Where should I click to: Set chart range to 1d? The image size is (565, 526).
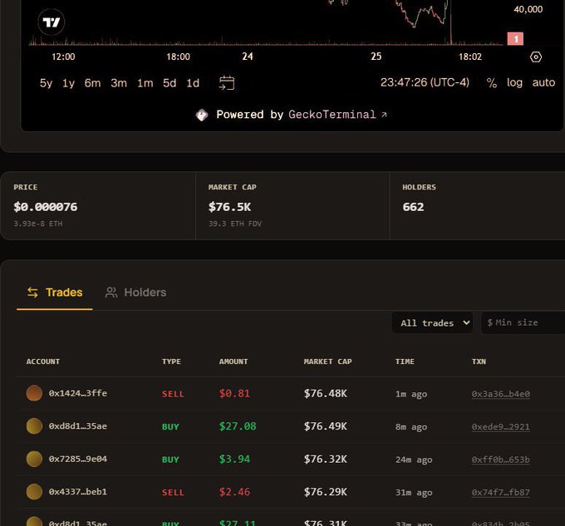click(193, 83)
